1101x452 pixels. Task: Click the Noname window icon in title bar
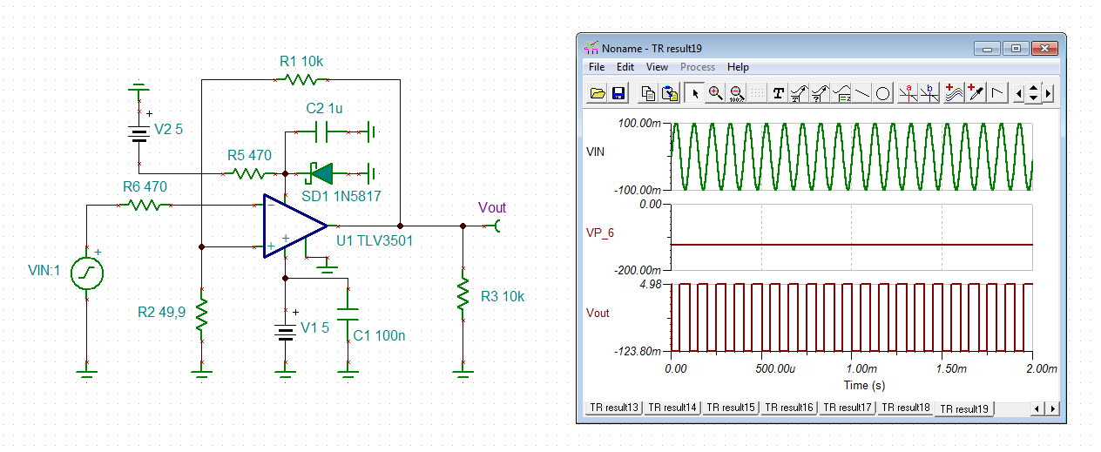point(591,48)
